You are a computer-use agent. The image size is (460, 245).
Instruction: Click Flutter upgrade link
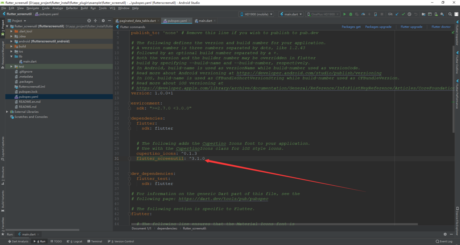coord(411,27)
